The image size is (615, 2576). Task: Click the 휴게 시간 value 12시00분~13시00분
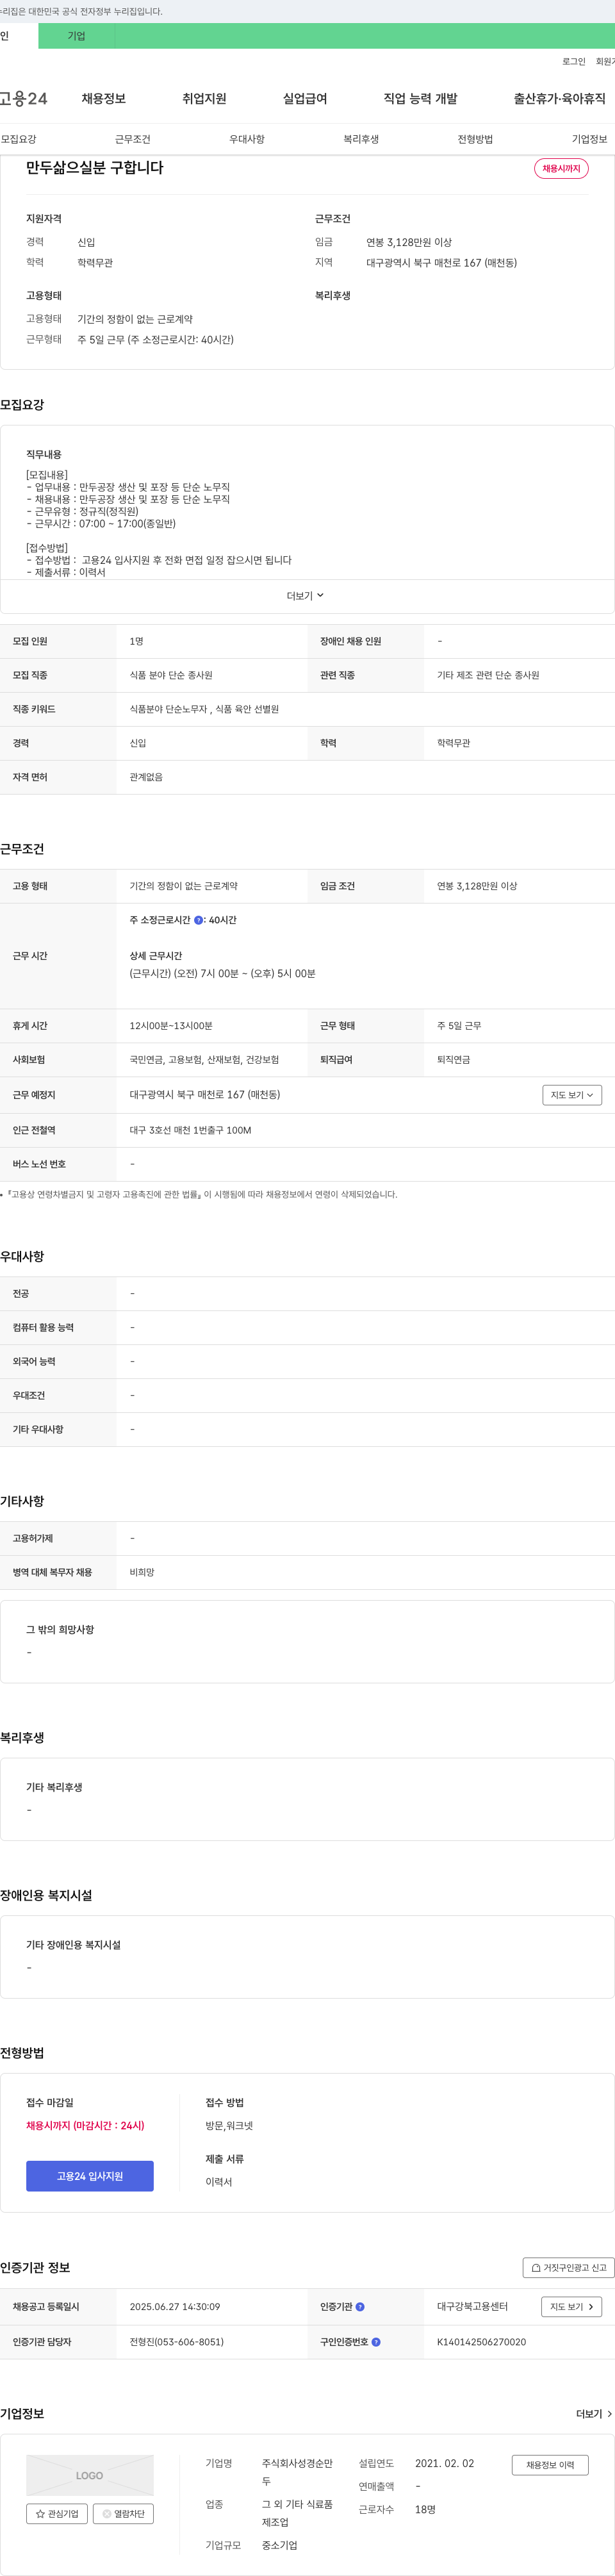pyautogui.click(x=171, y=1026)
